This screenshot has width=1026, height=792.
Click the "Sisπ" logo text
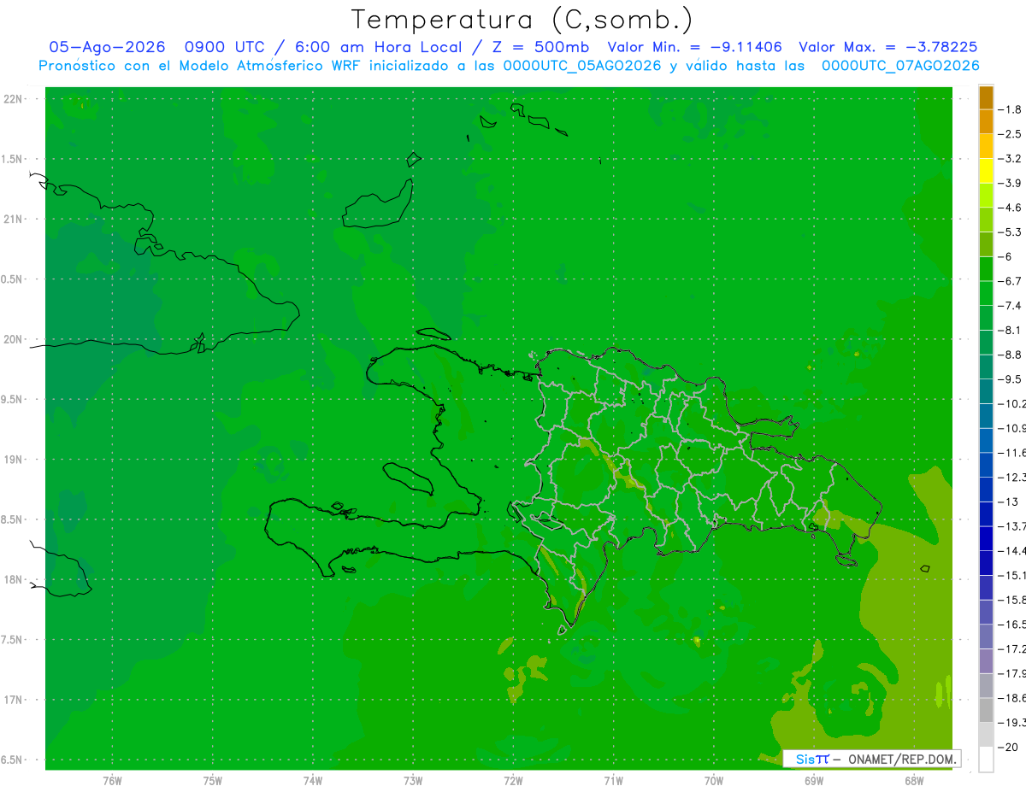[x=812, y=759]
